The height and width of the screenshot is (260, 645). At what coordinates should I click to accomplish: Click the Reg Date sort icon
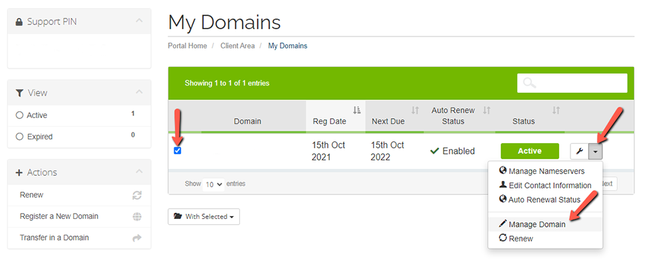(356, 110)
